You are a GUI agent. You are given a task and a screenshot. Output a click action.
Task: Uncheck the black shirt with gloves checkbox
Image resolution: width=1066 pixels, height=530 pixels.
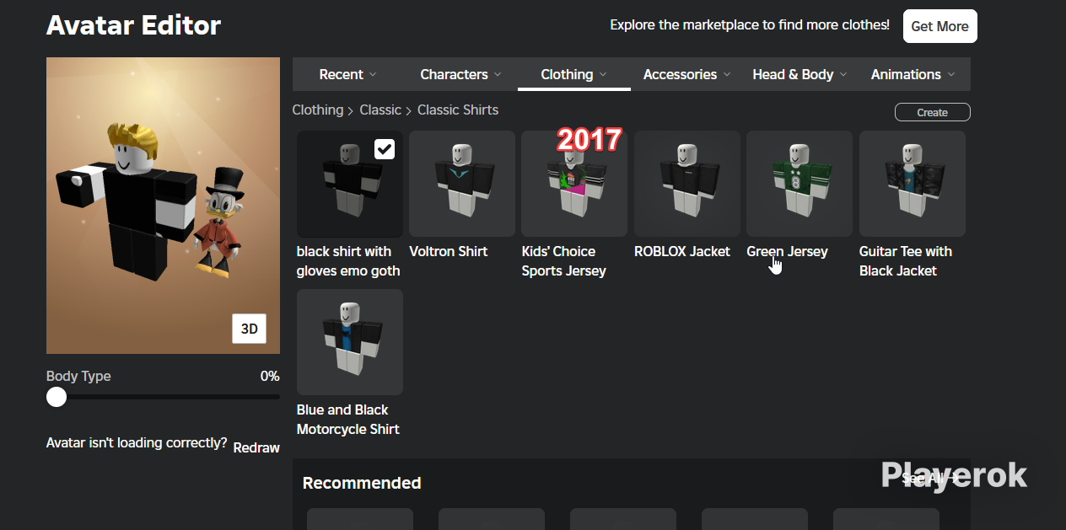point(385,149)
